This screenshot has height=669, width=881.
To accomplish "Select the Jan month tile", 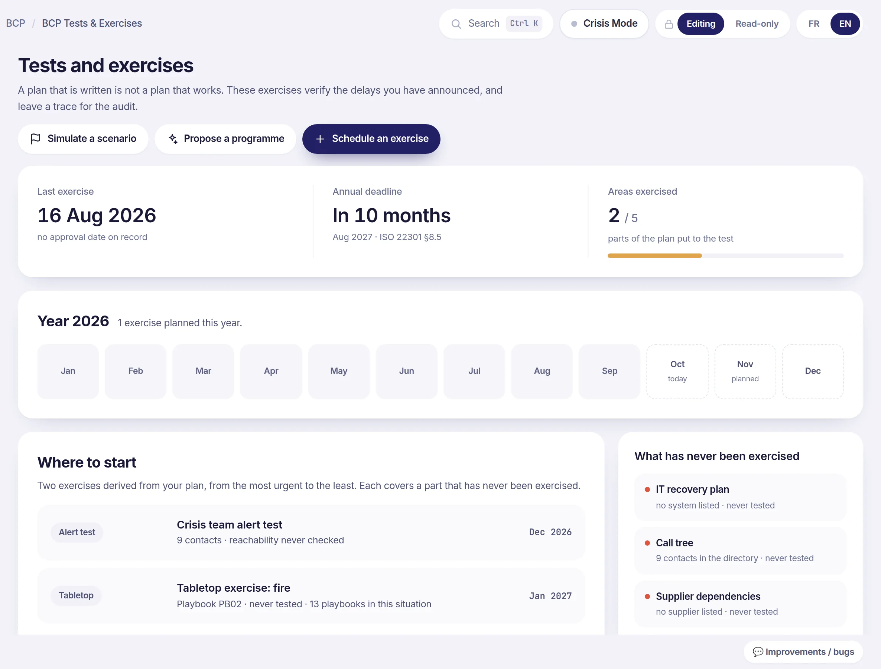I will 68,371.
